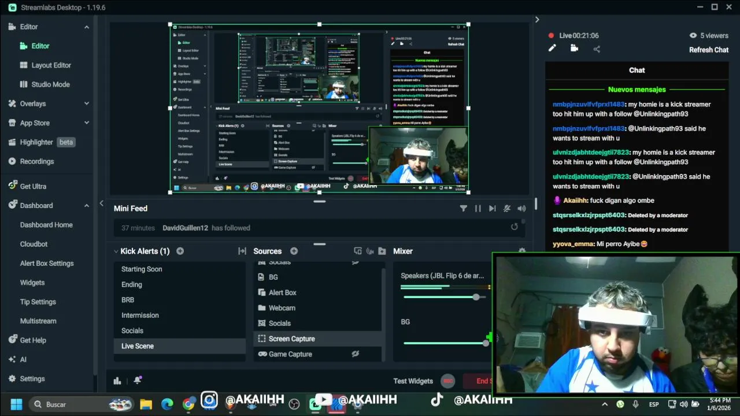The image size is (740, 416).
Task: Select the Starting Soon scene
Action: click(180, 269)
